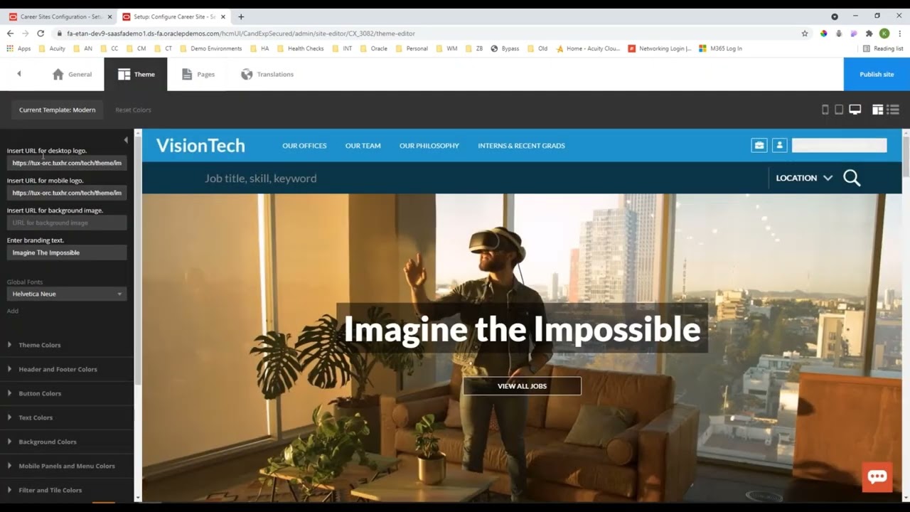Select the Theme tab

click(136, 74)
